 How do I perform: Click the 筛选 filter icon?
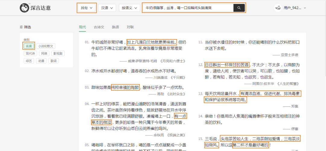[21, 27]
